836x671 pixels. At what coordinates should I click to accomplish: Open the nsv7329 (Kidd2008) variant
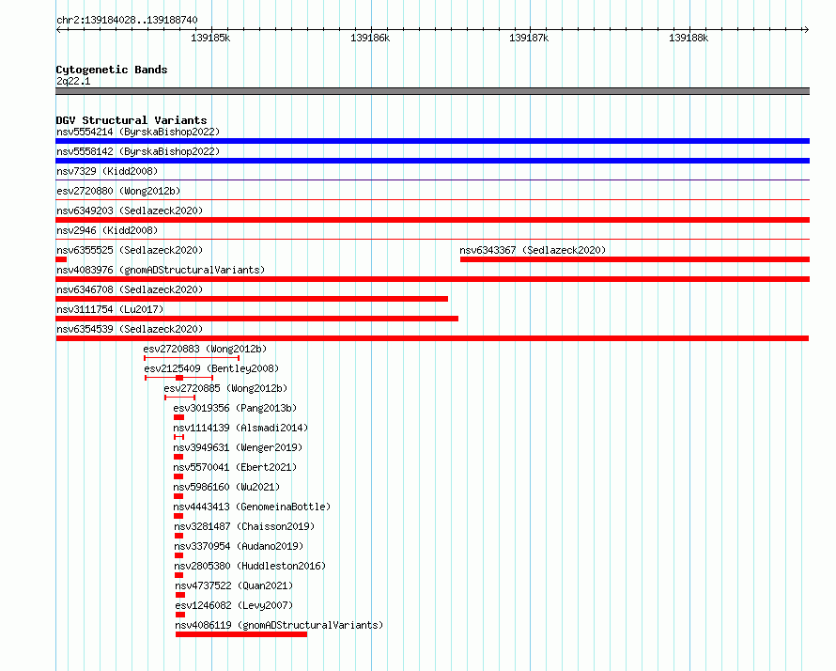pyautogui.click(x=107, y=171)
